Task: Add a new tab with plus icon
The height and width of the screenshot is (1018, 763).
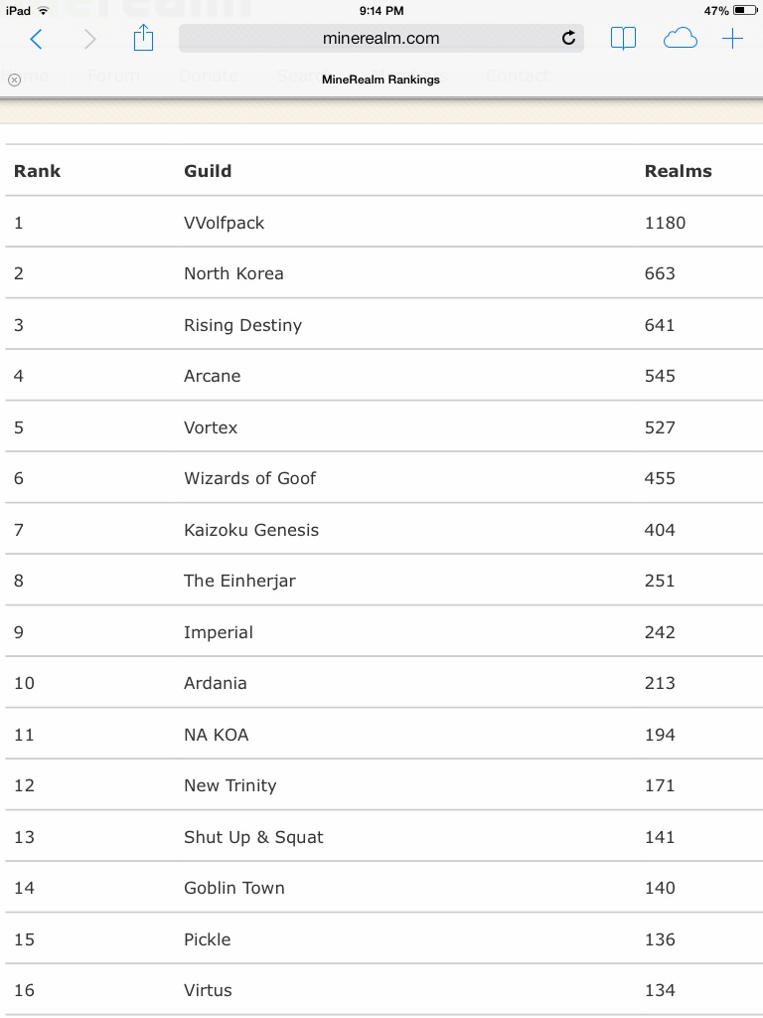Action: click(732, 39)
